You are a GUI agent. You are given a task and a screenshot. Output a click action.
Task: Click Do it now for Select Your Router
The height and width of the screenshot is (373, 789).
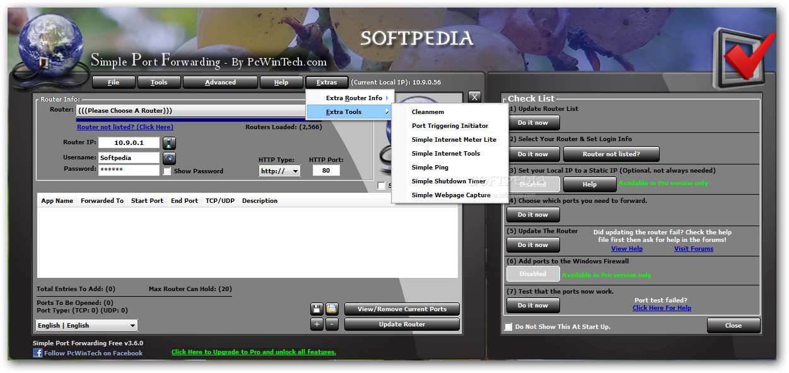(x=533, y=154)
